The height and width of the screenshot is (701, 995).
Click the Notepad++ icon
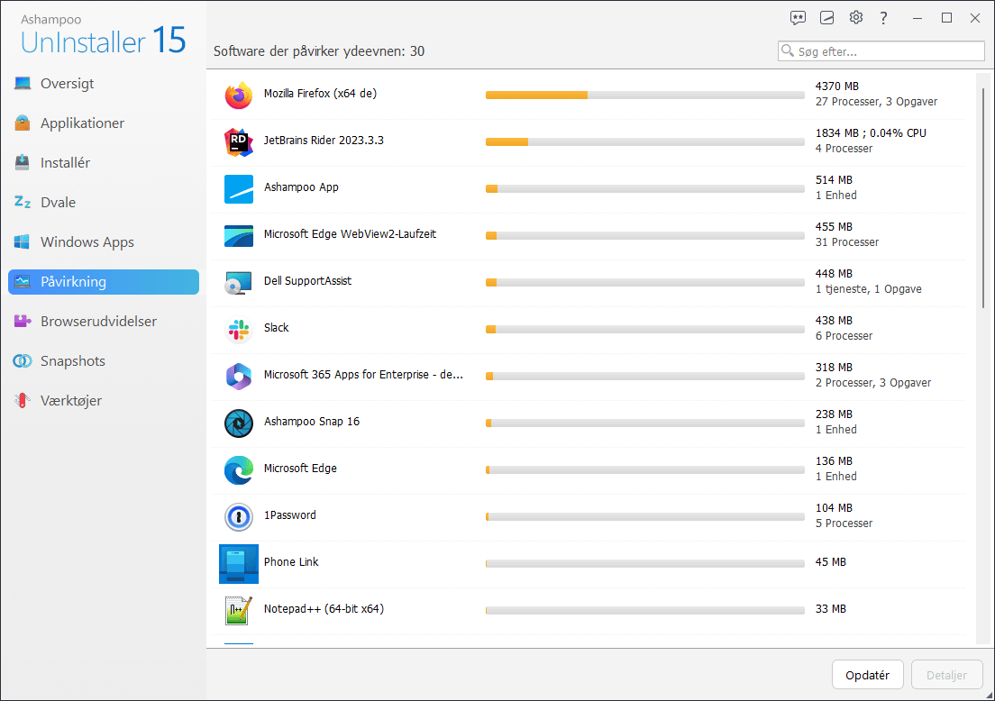[239, 611]
